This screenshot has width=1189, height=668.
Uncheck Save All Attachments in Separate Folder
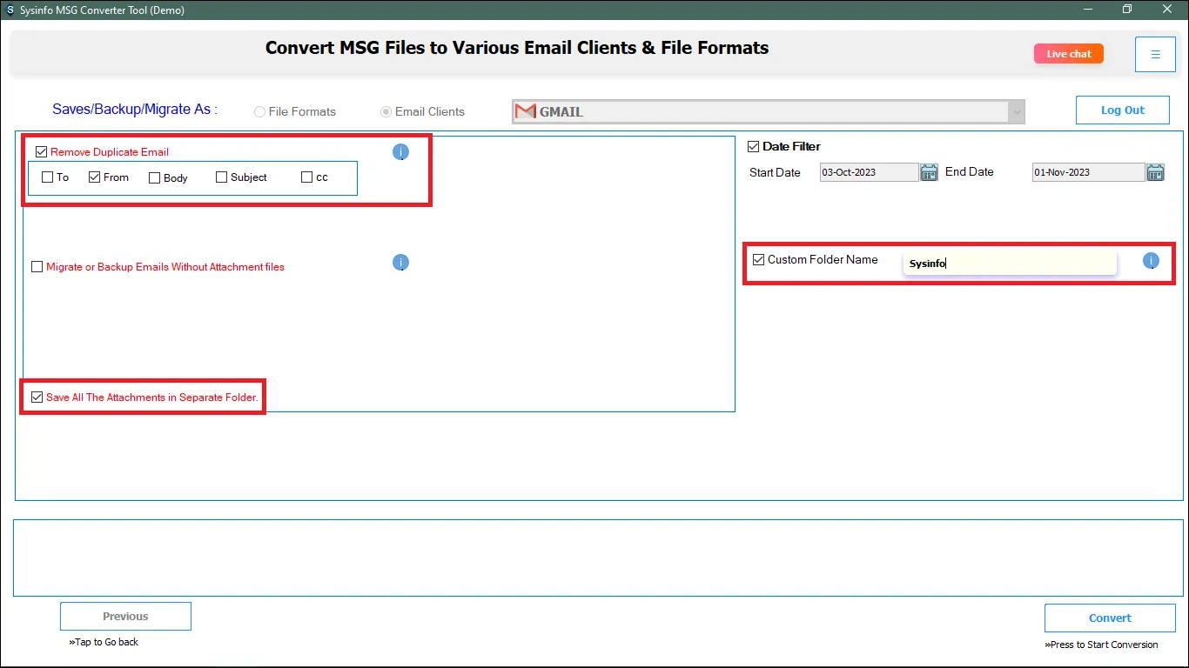point(37,397)
